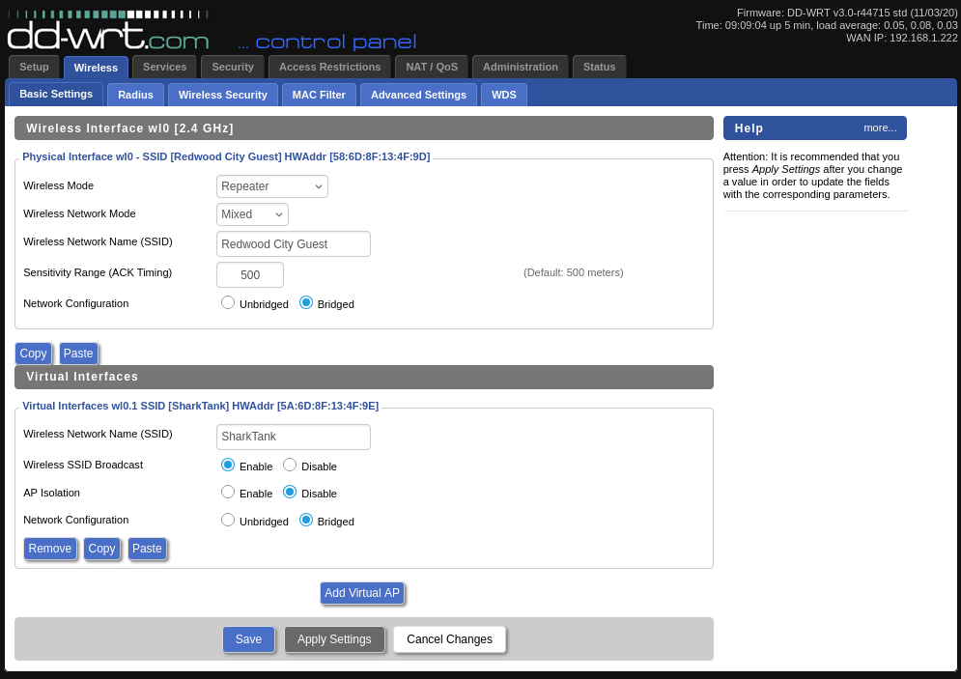
Task: Select Unbridged for physical interface wl0
Action: tap(228, 302)
